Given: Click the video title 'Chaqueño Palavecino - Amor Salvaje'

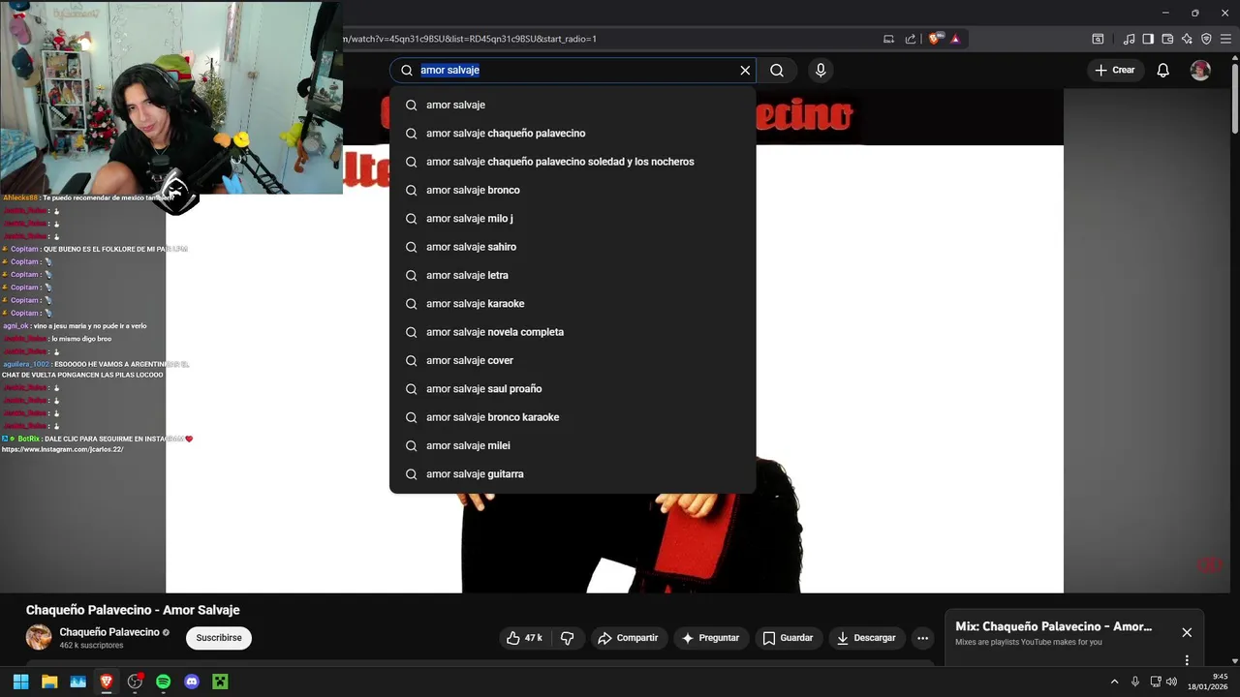Looking at the screenshot, I should [x=133, y=610].
